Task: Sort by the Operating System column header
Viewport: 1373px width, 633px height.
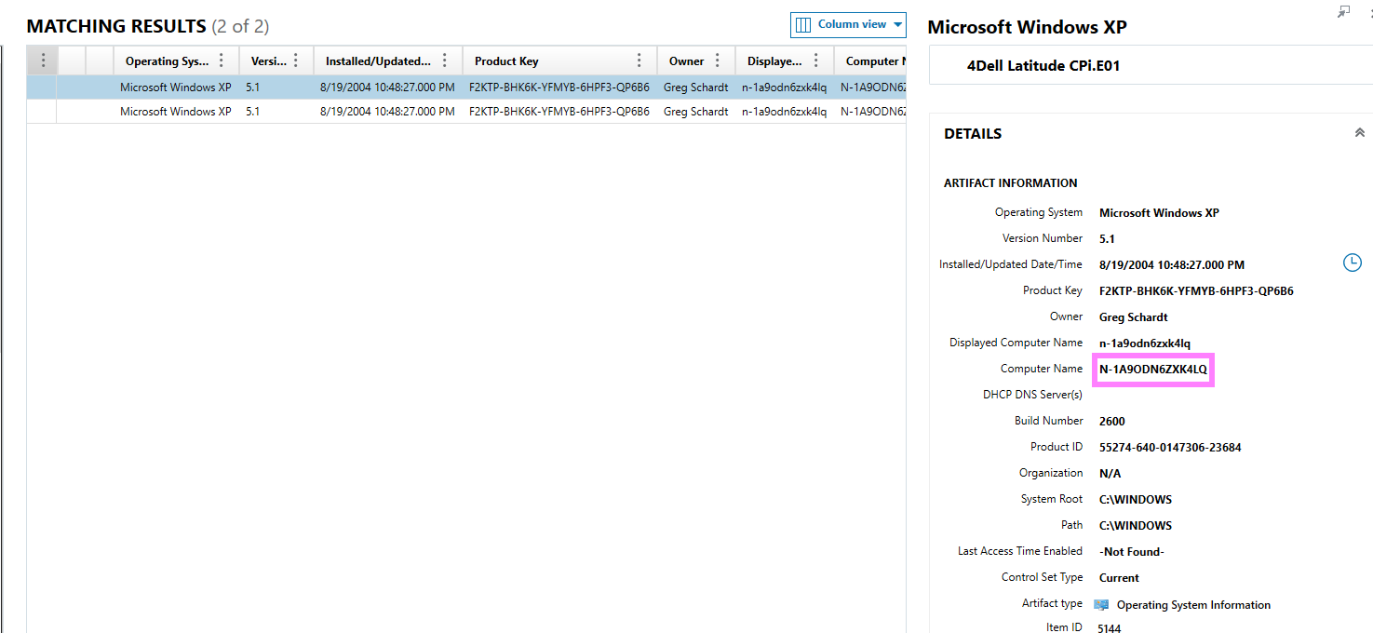Action: click(168, 61)
